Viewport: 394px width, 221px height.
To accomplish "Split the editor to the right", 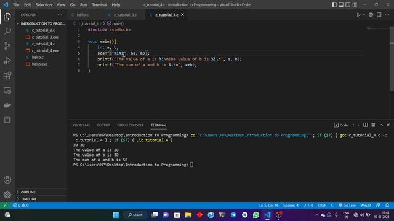I will [379, 15].
